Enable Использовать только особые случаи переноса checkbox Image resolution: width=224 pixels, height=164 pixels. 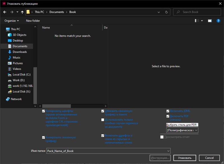103,120
